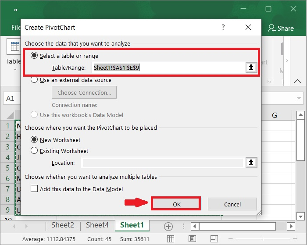Click next sheet navigation arrow
307x245 pixels.
click(x=26, y=227)
